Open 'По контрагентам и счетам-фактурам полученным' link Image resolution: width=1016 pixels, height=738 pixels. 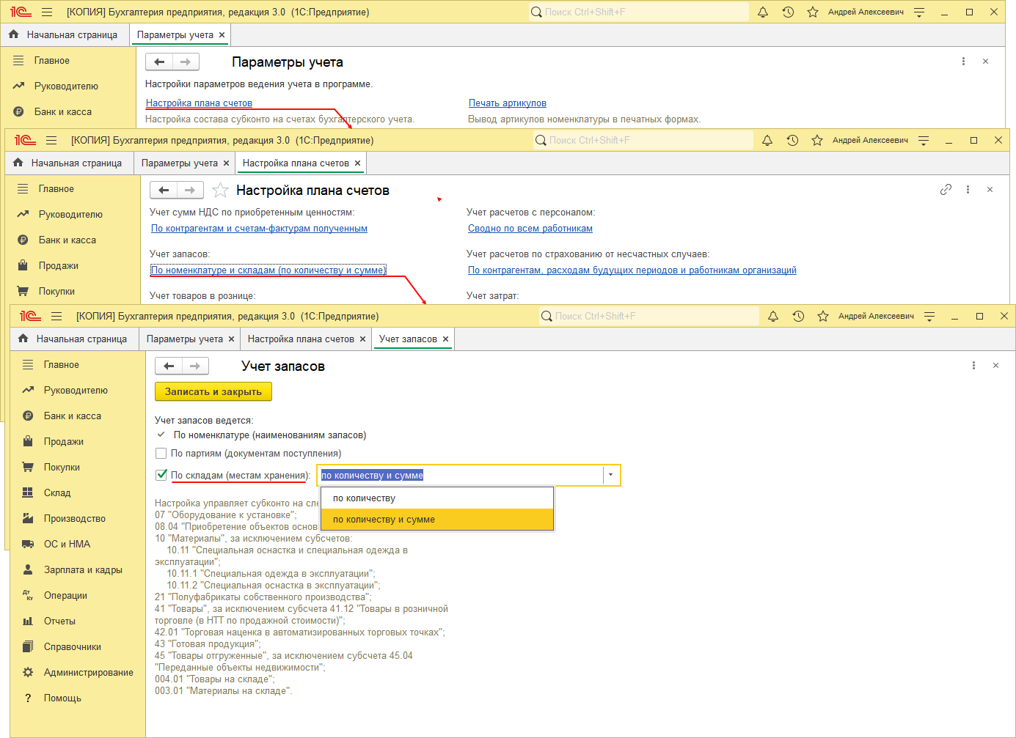click(259, 229)
